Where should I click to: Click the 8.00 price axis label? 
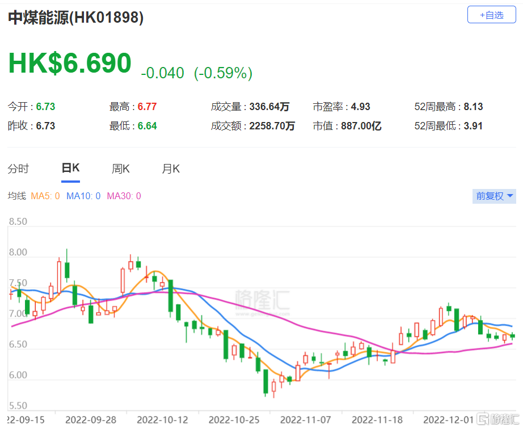[18, 252]
